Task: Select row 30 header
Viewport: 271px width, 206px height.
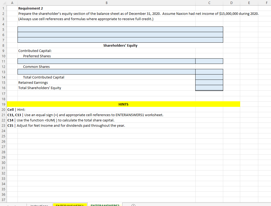Action: tap(3, 163)
